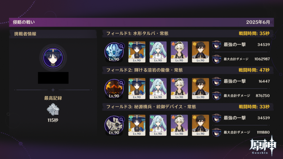This screenshot has width=283, height=159.
Task: Click Field 1 最強の一撃 character icon
Action: pos(216,45)
